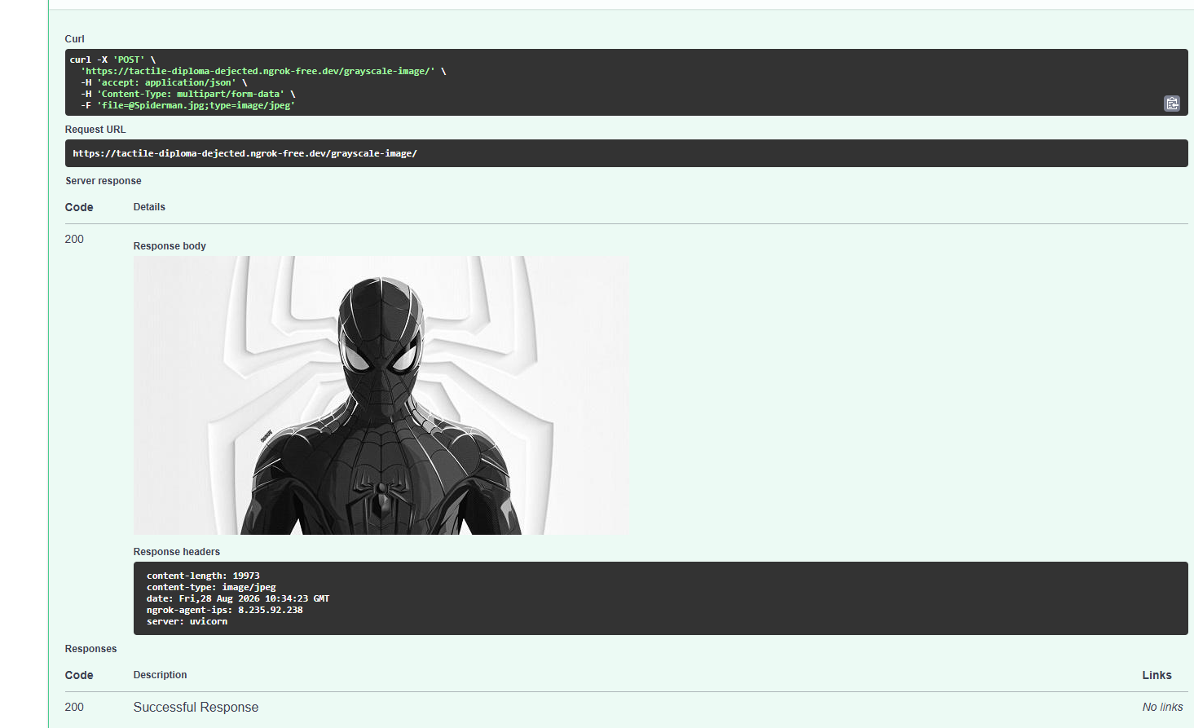Click the curl -X 'POST' line
The height and width of the screenshot is (728, 1194).
coord(112,60)
